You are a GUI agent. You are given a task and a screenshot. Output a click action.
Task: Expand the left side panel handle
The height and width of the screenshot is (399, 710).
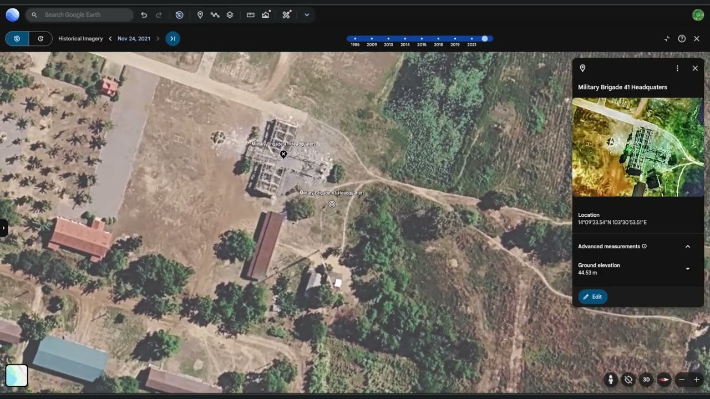click(3, 228)
